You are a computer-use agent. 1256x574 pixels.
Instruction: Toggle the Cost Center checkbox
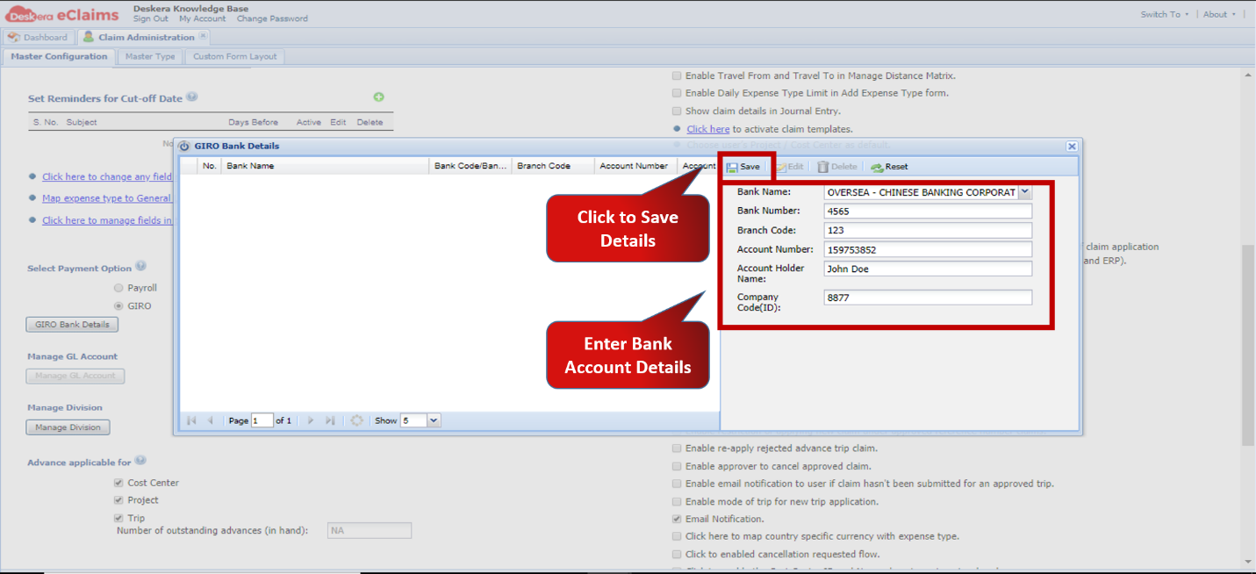click(118, 483)
